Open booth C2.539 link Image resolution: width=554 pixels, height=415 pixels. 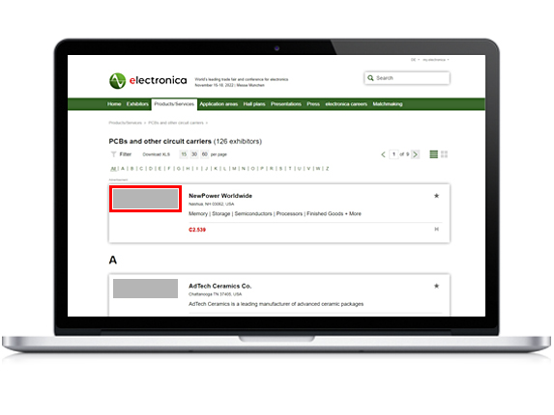[197, 230]
